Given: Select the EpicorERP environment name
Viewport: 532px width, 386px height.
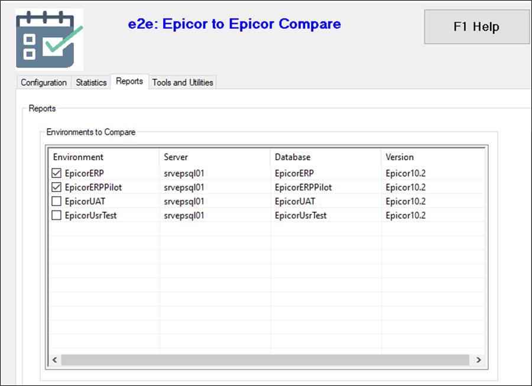Looking at the screenshot, I should coord(84,173).
